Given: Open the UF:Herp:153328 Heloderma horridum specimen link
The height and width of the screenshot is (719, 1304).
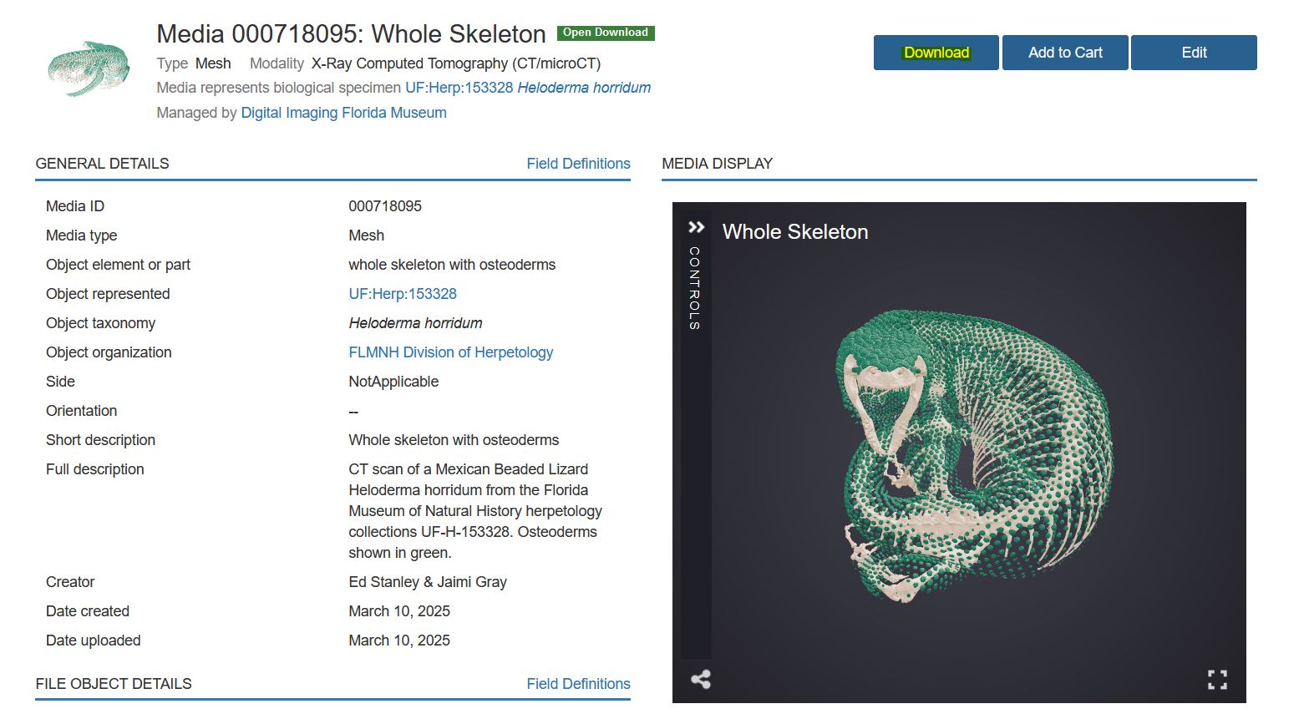Looking at the screenshot, I should (x=527, y=88).
